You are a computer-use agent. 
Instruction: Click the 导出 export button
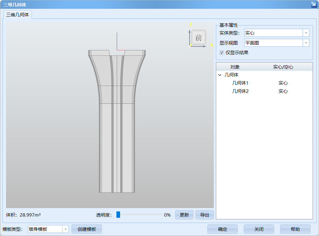[205, 214]
